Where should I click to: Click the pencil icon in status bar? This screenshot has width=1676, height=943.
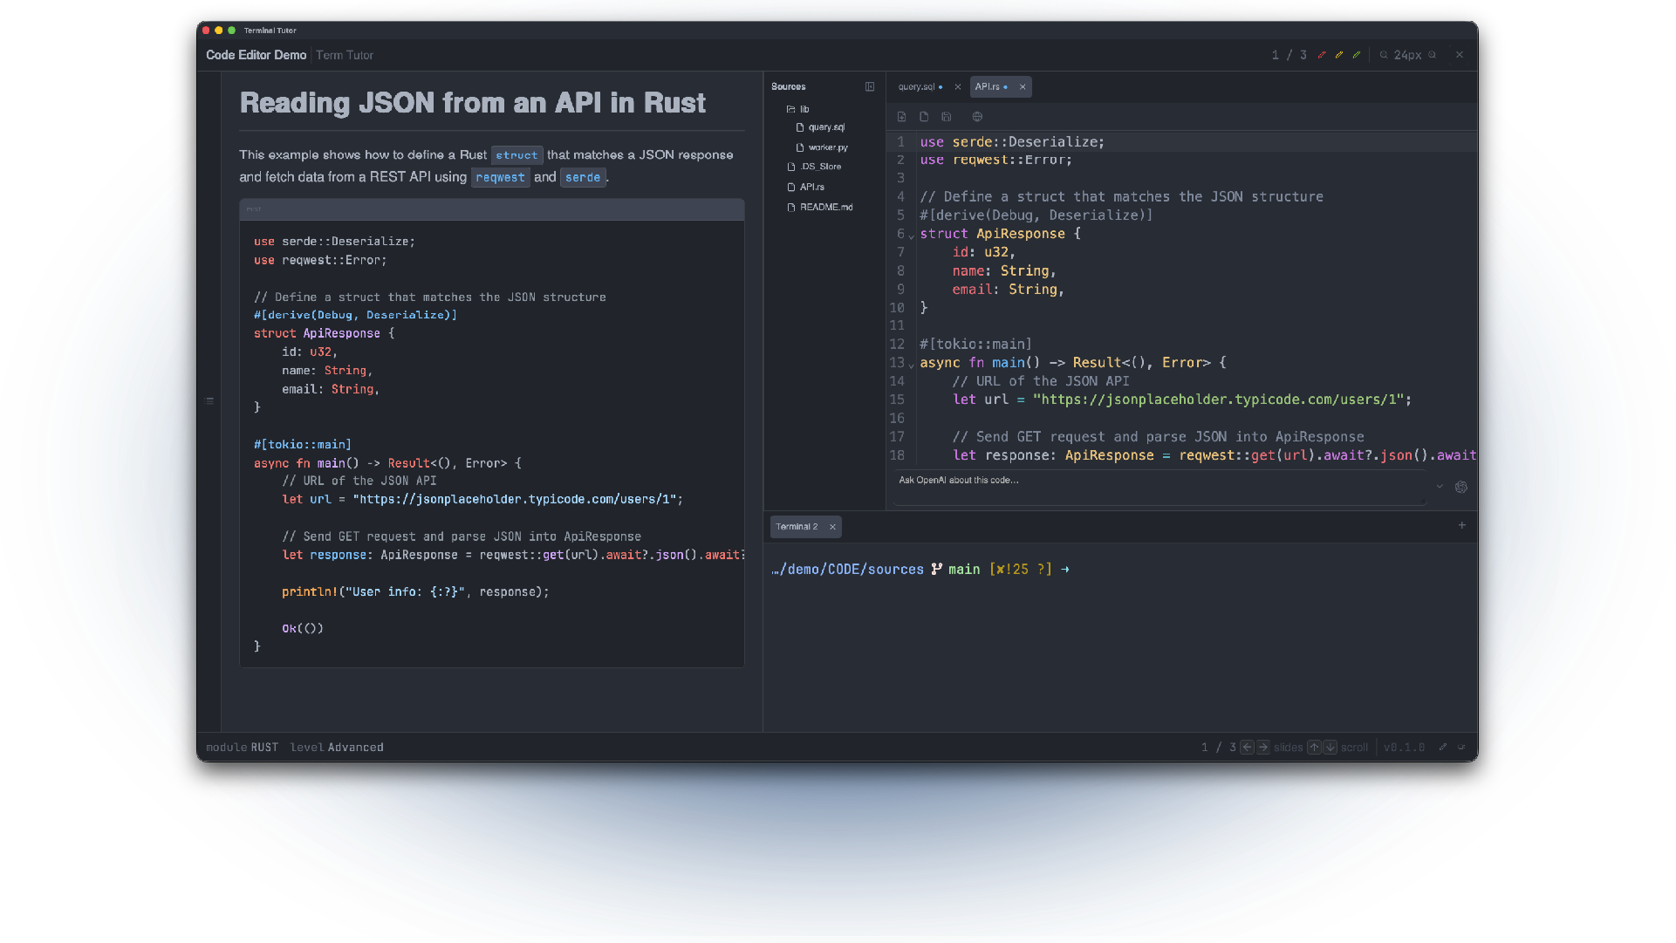(1443, 747)
